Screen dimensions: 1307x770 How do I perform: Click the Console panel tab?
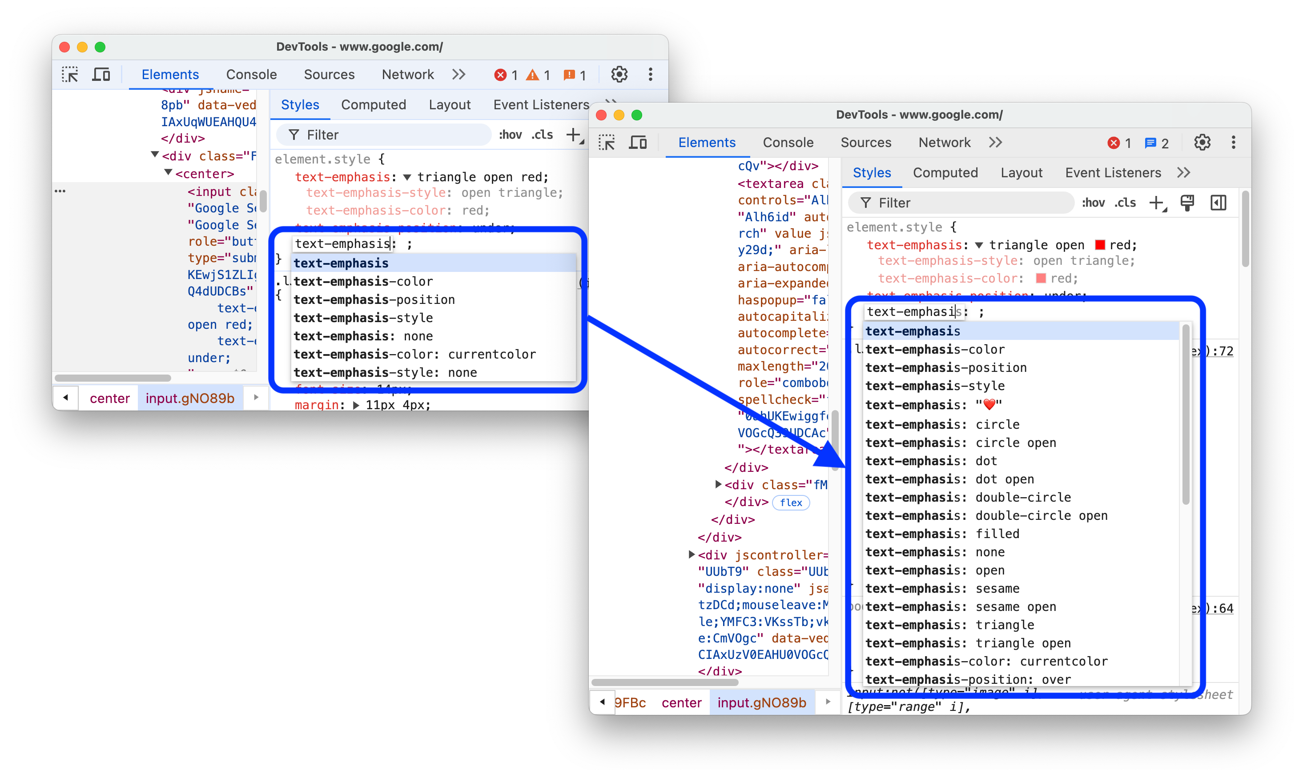pyautogui.click(x=788, y=141)
